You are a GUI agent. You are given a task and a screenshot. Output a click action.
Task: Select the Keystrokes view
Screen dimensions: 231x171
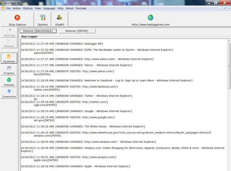click(9, 58)
